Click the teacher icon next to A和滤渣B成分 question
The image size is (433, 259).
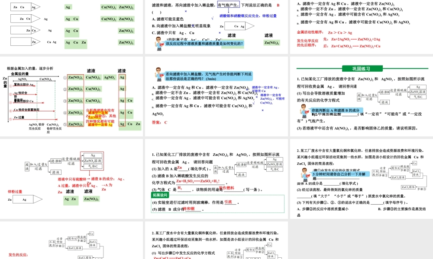point(304,111)
